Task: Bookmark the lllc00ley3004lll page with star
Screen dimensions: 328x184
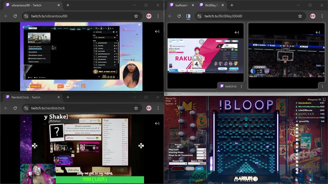Action: click(x=300, y=16)
